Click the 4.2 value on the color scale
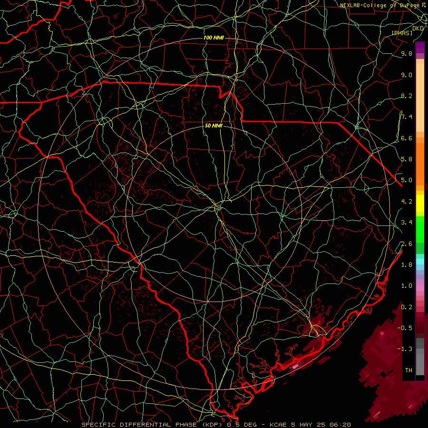This screenshot has height=428, width=428. click(x=407, y=202)
